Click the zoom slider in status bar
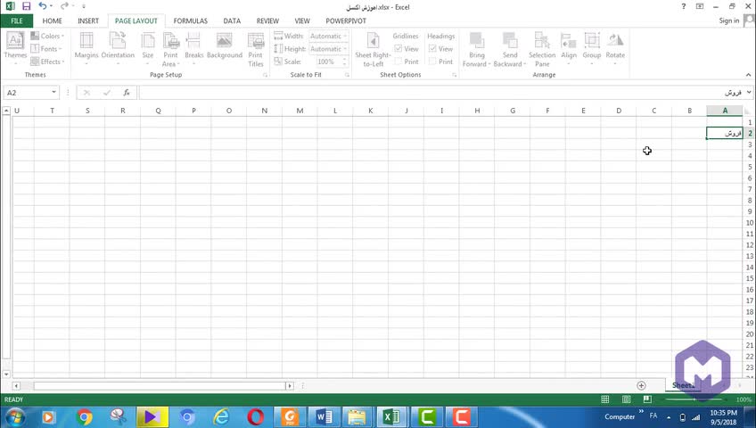 coord(695,399)
